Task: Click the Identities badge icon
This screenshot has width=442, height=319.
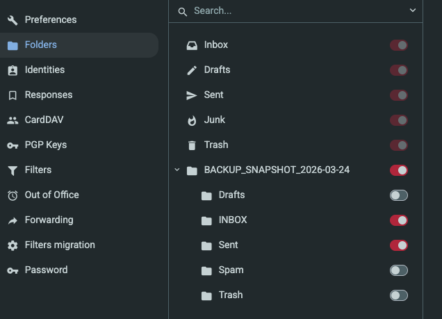Action: pyautogui.click(x=13, y=70)
